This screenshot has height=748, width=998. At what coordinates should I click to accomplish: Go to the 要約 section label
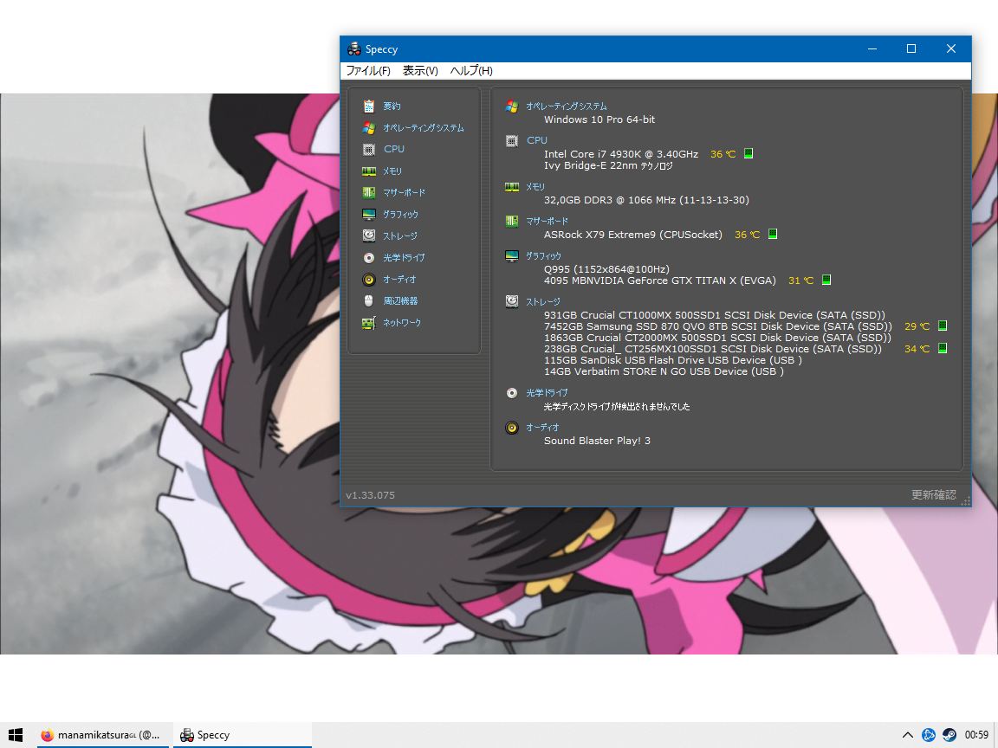pyautogui.click(x=392, y=106)
